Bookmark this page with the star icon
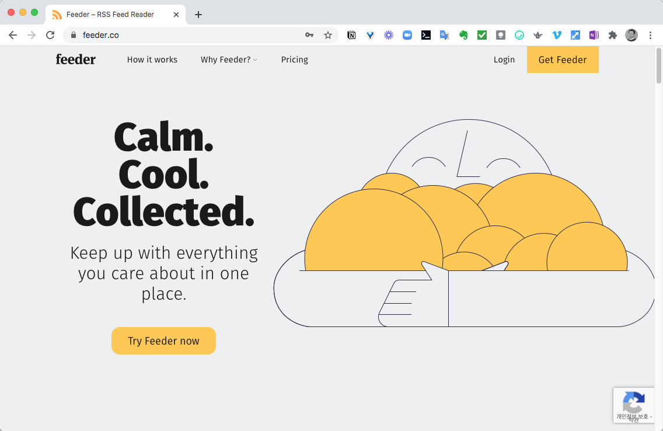This screenshot has height=431, width=663. 327,35
